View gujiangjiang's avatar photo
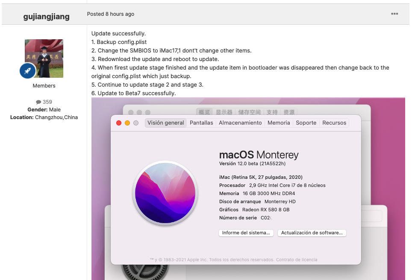This screenshot has width=412, height=280. pos(44,58)
